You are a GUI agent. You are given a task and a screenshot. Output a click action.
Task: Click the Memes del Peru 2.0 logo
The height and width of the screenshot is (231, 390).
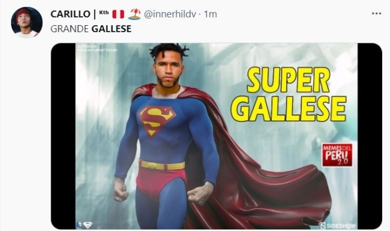pos(337,155)
